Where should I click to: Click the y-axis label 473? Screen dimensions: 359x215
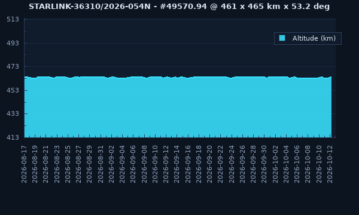point(13,66)
